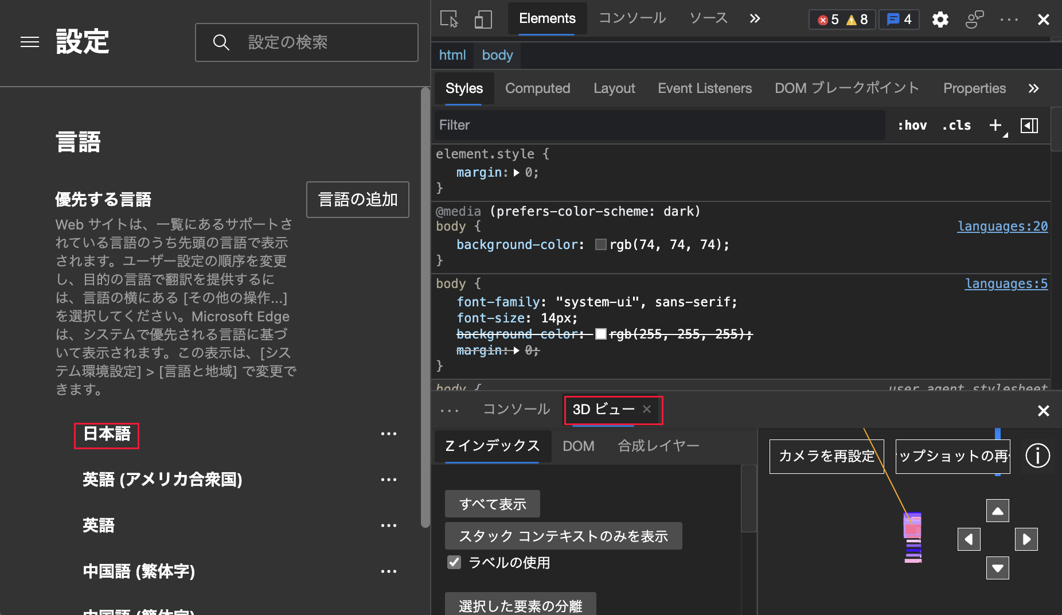Click the up camera arrow in 3D view
This screenshot has width=1062, height=615.
(x=997, y=510)
